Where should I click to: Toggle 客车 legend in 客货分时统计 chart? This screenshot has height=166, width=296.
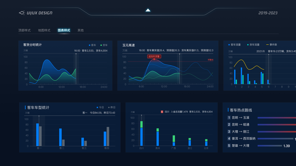(92, 45)
